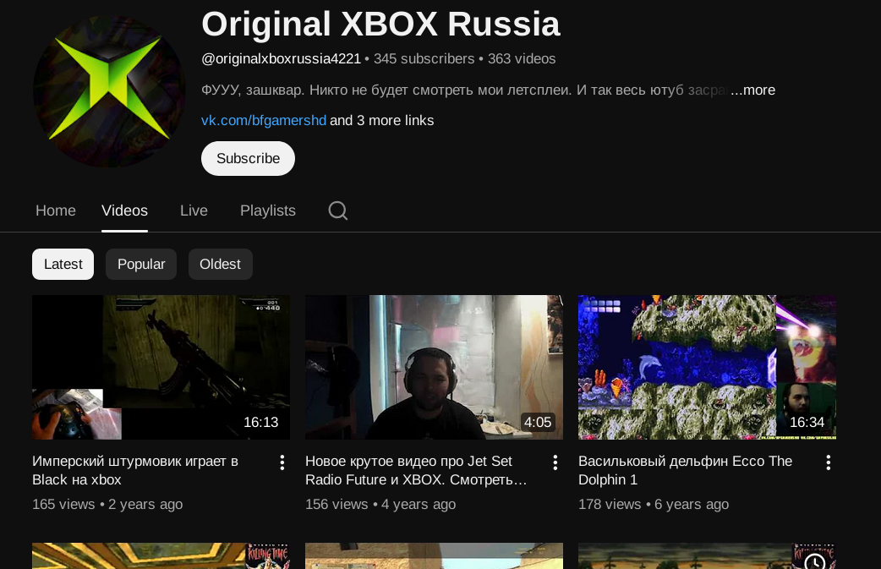Click the '363 videos' count text
881x569 pixels.
(x=522, y=58)
